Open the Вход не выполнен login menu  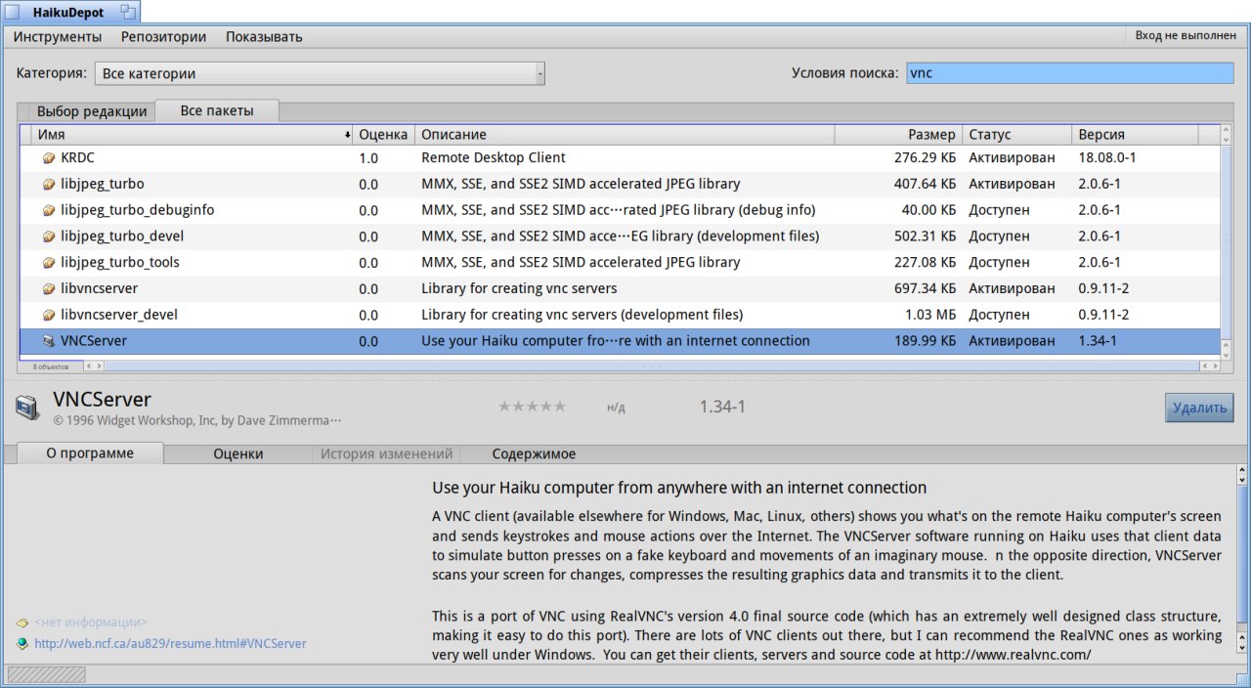pyautogui.click(x=1185, y=36)
